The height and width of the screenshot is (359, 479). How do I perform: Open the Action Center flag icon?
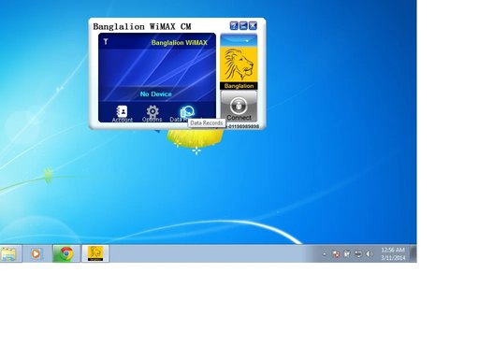click(347, 254)
